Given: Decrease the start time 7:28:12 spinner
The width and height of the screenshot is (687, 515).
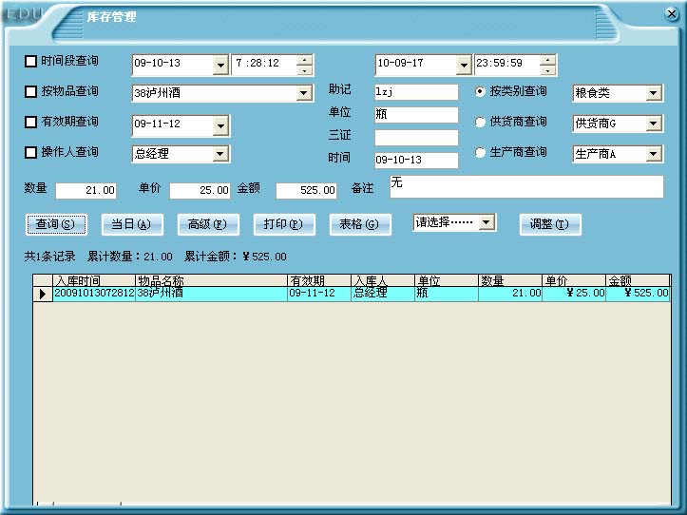Looking at the screenshot, I should 304,70.
